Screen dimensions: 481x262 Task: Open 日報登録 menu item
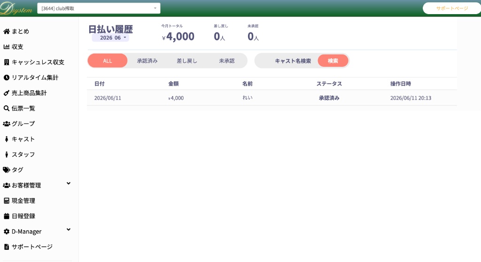coord(23,216)
